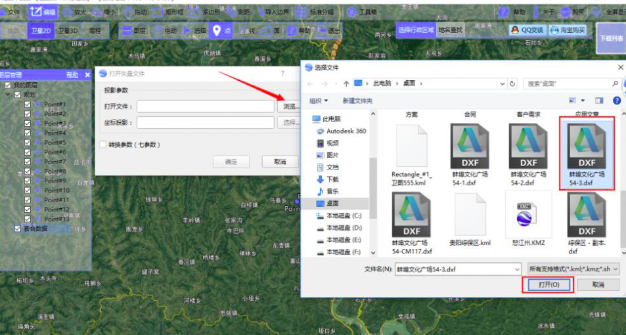Screen dimensions: 626x335
Task: Open the 工具箱 toolbox
Action: (362, 12)
